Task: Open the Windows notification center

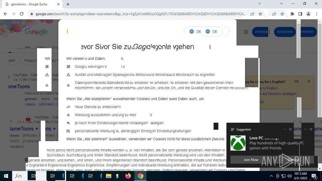Action: click(x=314, y=176)
